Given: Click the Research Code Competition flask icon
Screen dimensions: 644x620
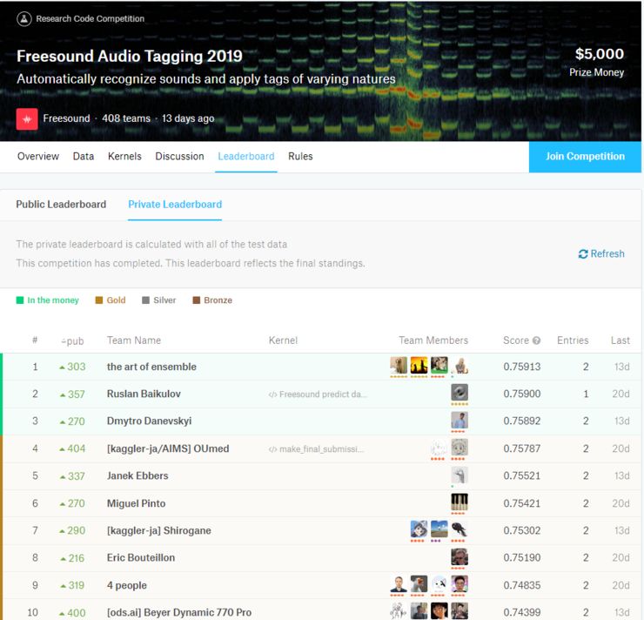Looking at the screenshot, I should (24, 18).
